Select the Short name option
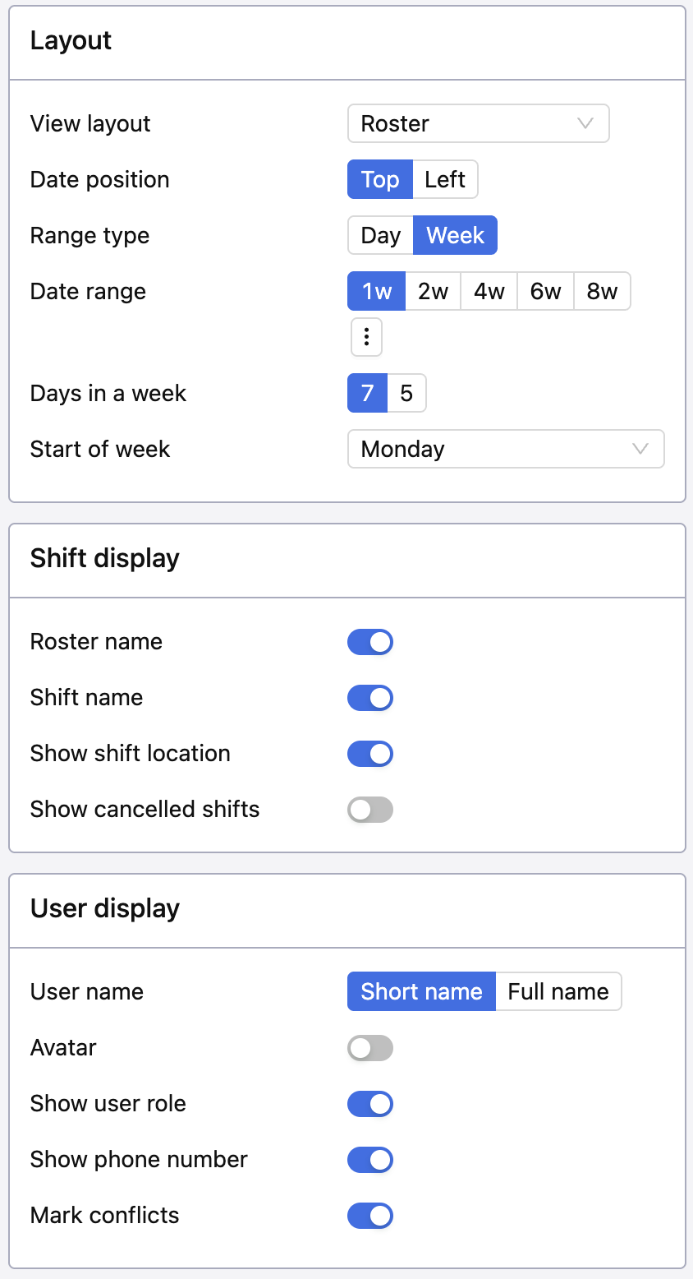This screenshot has width=693, height=1279. coord(421,991)
